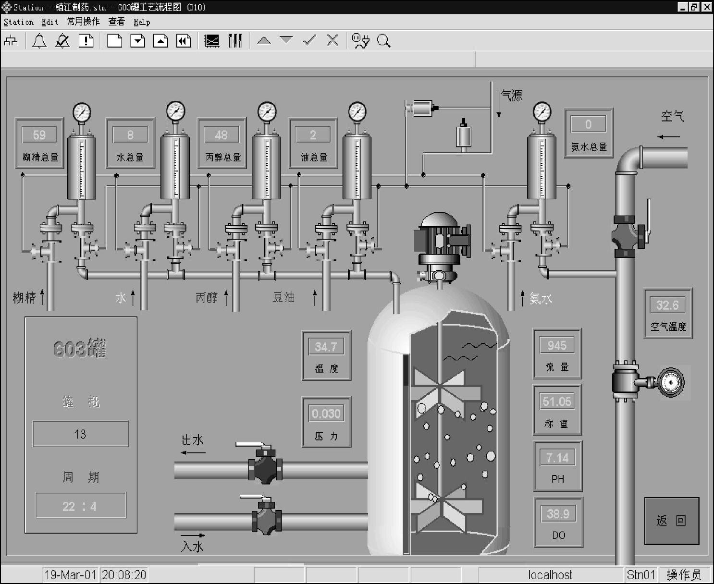This screenshot has height=584, width=714.
Task: Open the Station menu
Action: [x=18, y=22]
